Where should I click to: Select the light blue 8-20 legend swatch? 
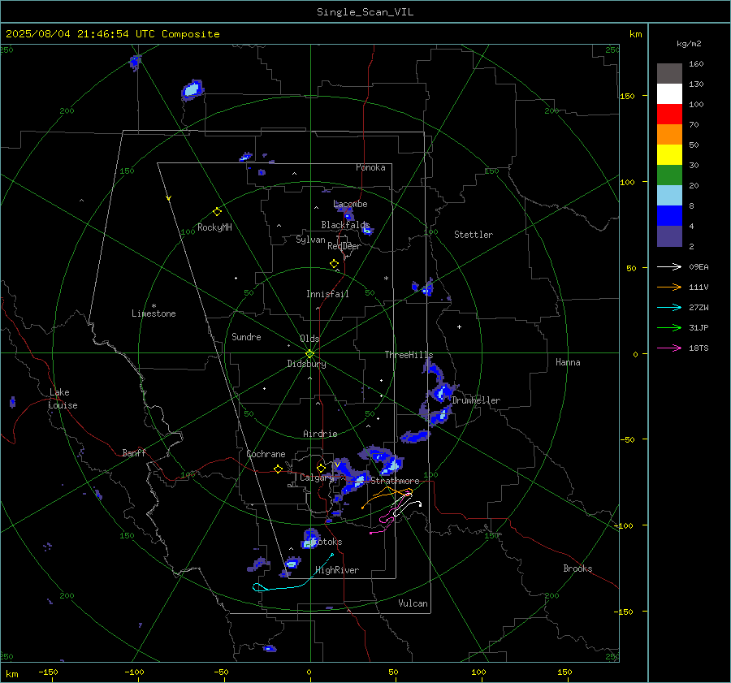(669, 196)
